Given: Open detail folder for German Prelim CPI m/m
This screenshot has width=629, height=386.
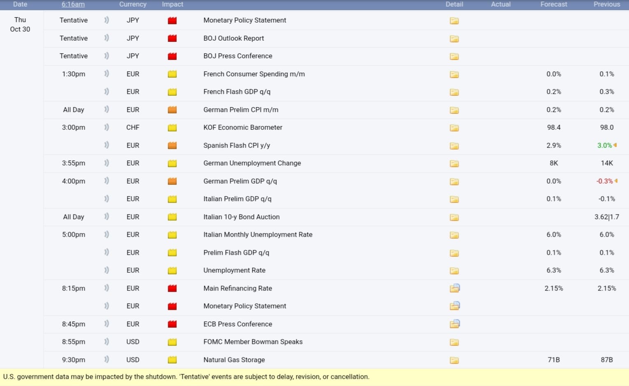Looking at the screenshot, I should 454,110.
